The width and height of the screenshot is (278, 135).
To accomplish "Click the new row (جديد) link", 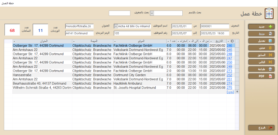I will coord(230,92).
